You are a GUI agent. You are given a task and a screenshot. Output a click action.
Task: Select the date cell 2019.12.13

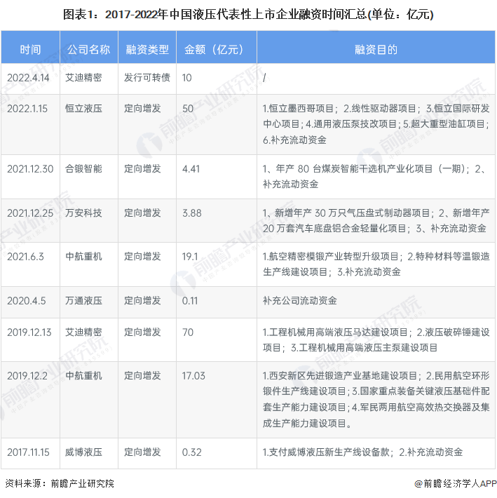[x=29, y=332]
